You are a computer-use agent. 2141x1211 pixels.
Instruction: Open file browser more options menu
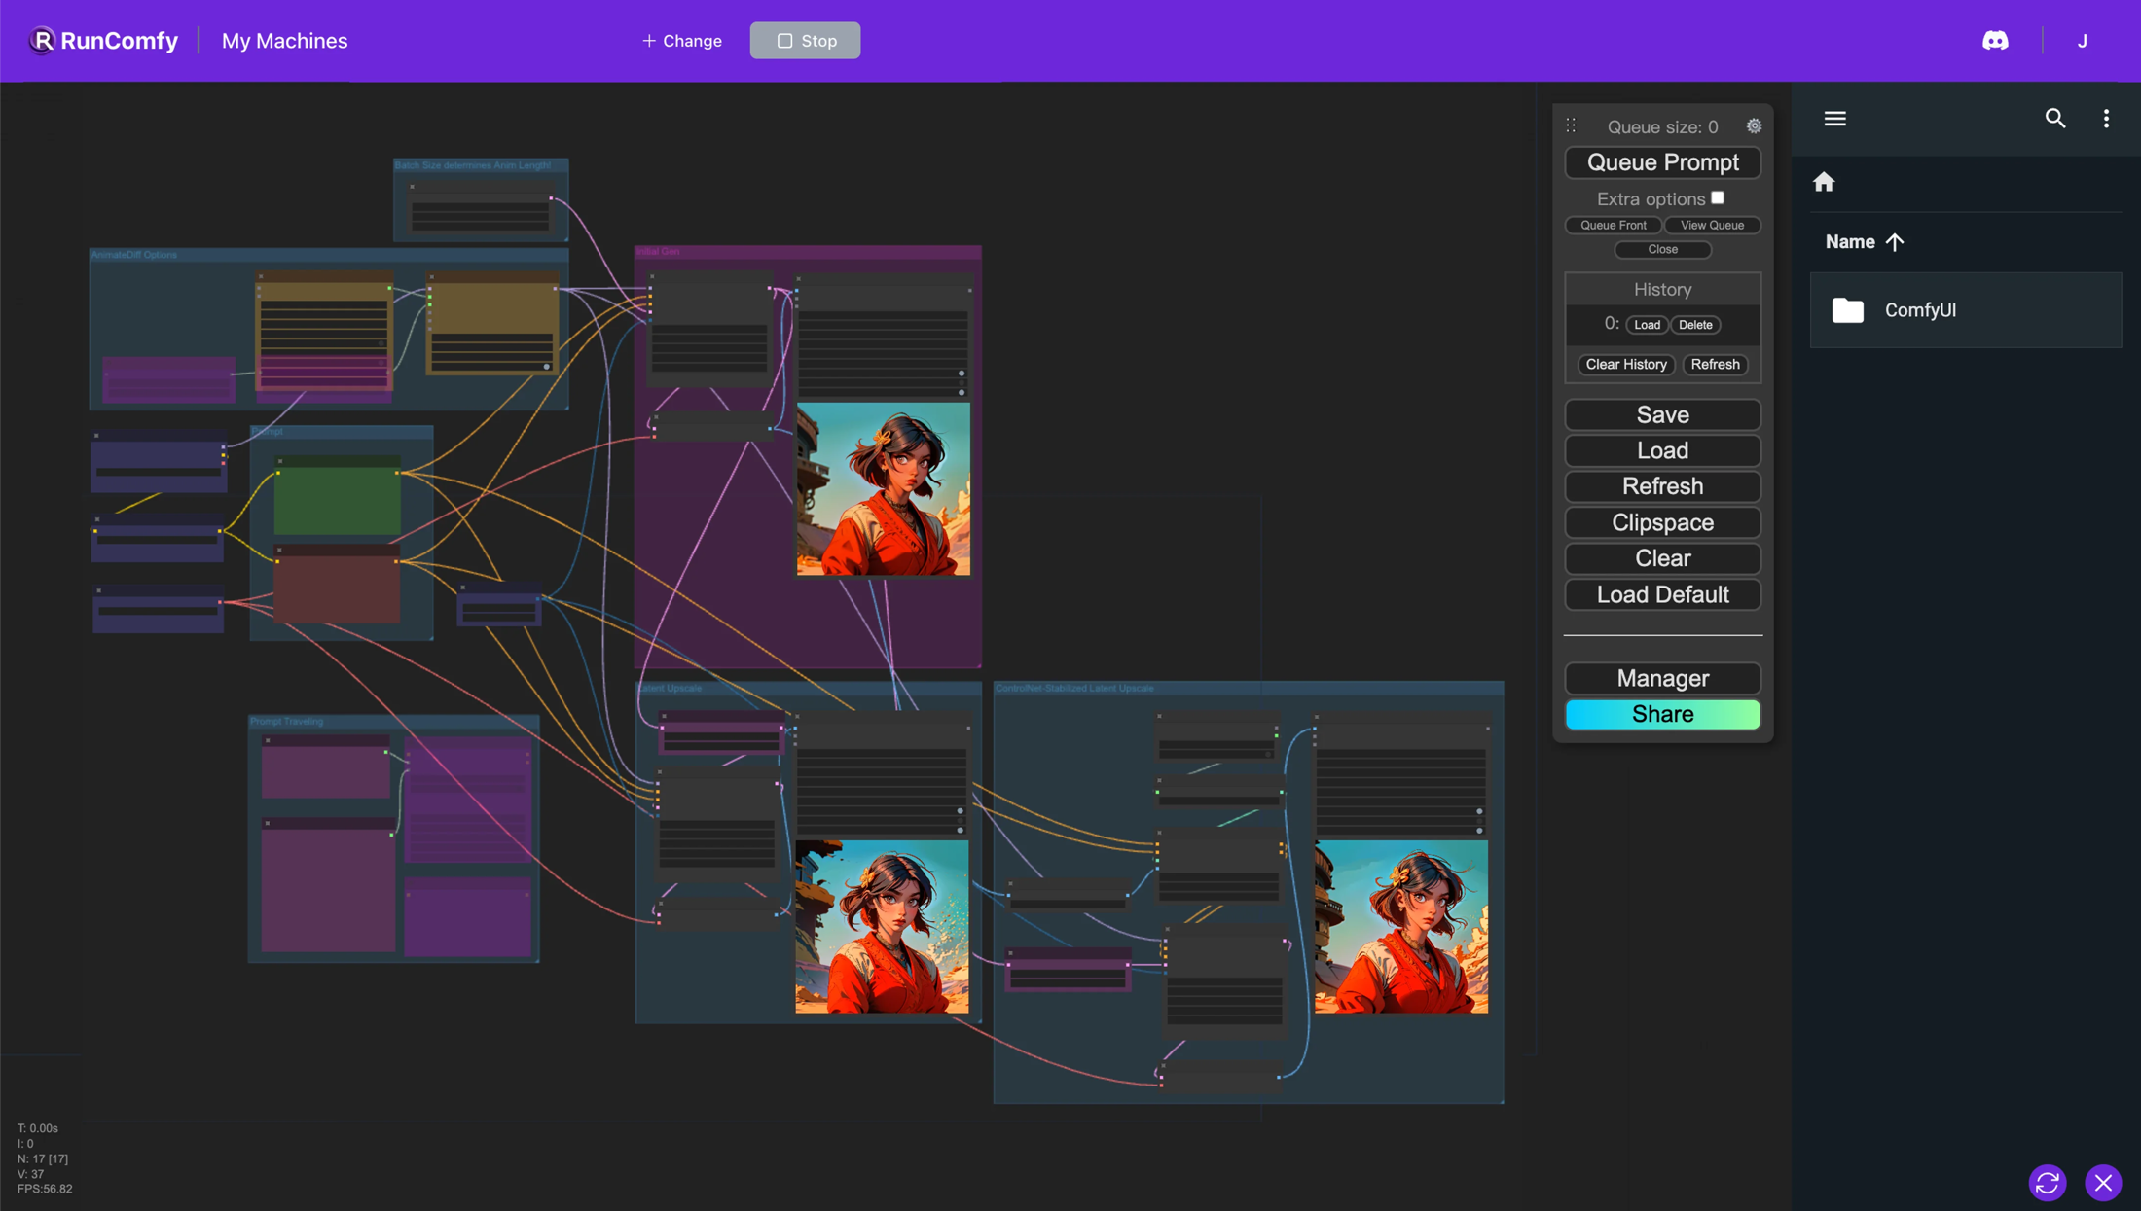coord(2106,118)
